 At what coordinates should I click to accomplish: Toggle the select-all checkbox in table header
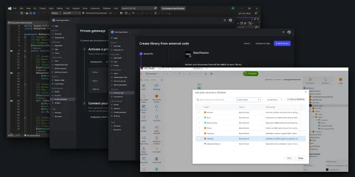point(199,107)
